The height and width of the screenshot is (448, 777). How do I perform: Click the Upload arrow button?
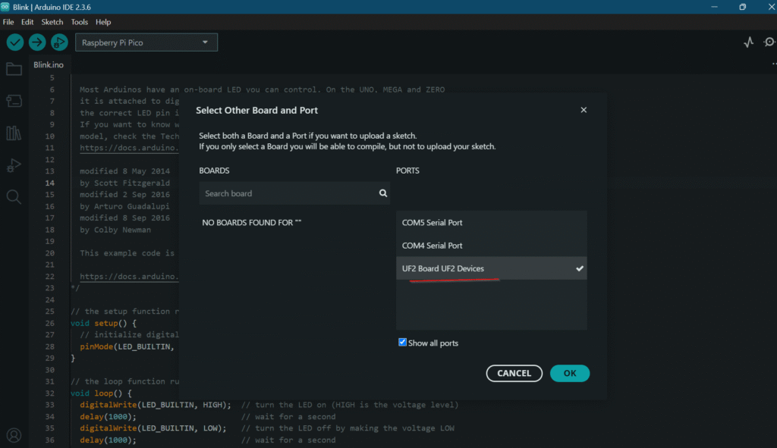(x=37, y=42)
